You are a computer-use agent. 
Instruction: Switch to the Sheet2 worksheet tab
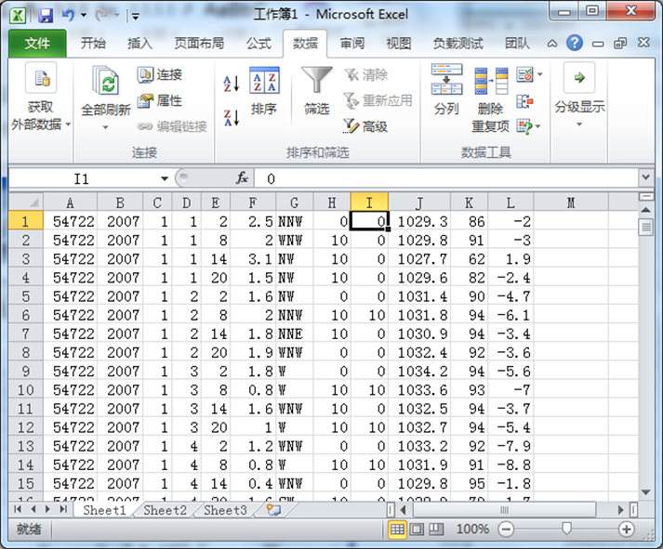pyautogui.click(x=165, y=510)
